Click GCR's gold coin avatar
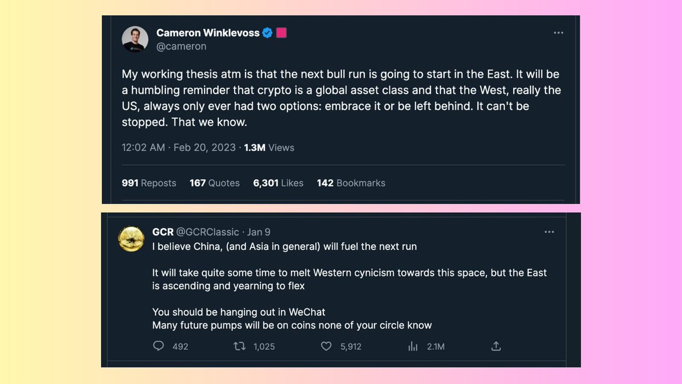Viewport: 682px width, 384px height. coord(131,238)
